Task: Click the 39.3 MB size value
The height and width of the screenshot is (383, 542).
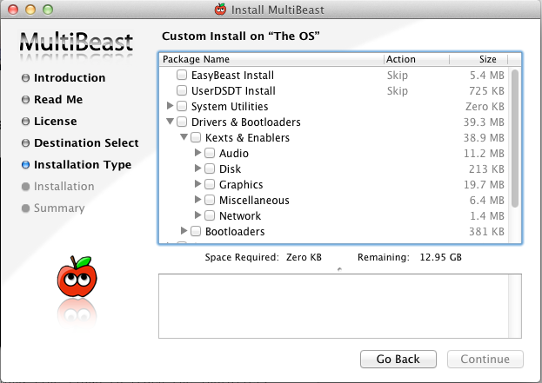Action: tap(484, 122)
